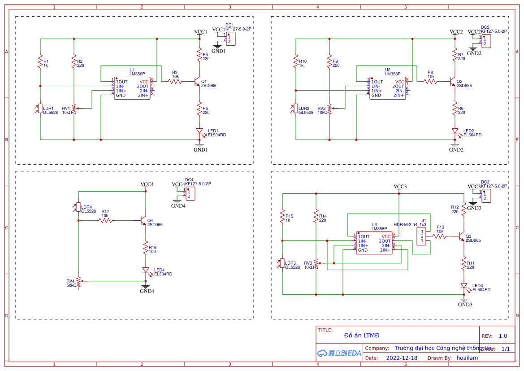Click the GND4 ground symbol

pyautogui.click(x=146, y=287)
